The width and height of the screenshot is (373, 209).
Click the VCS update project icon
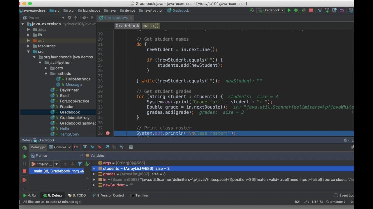320,10
